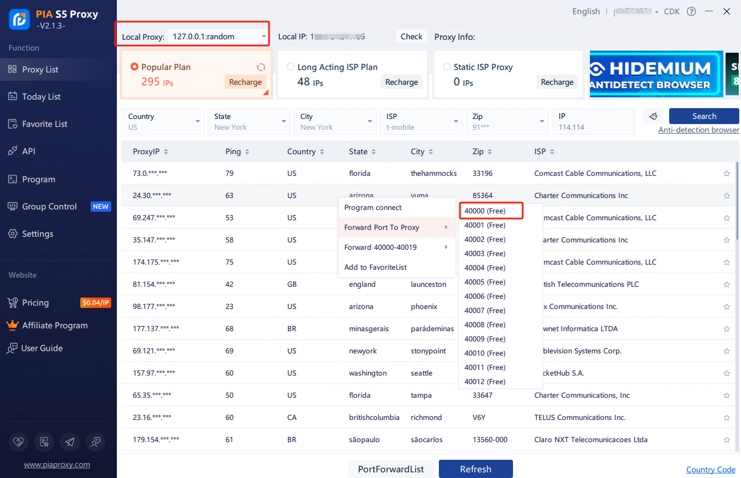Sort by ISP column arrows
Screen dimensions: 741x478
click(x=552, y=152)
